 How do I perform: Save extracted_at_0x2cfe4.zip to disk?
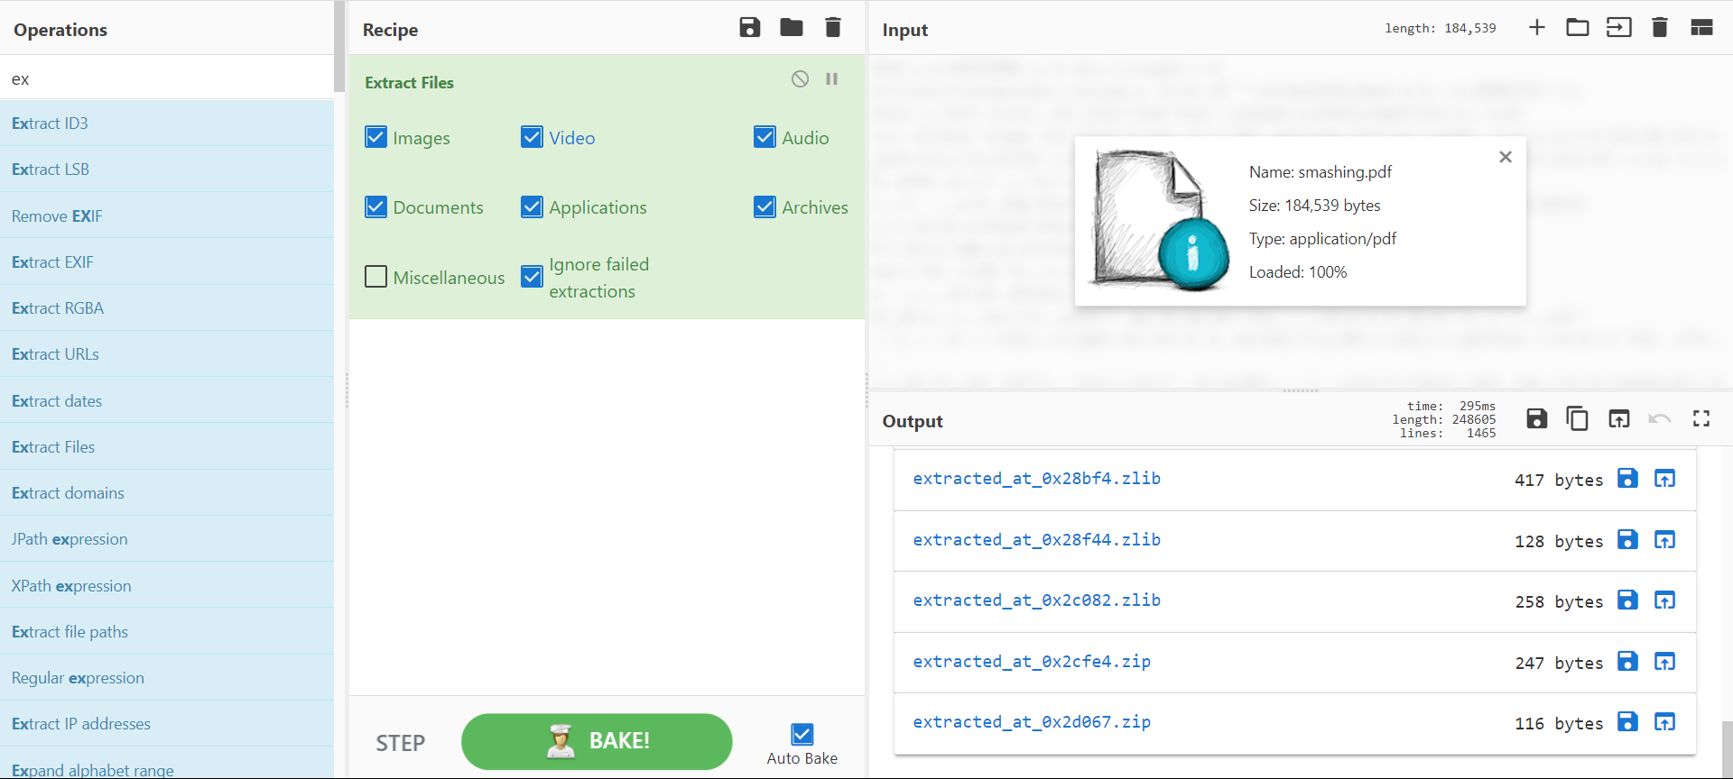[x=1627, y=662]
